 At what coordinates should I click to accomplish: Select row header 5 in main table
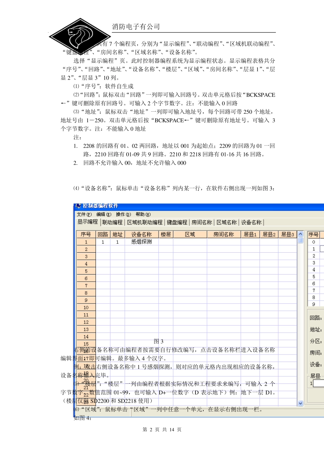86,271
